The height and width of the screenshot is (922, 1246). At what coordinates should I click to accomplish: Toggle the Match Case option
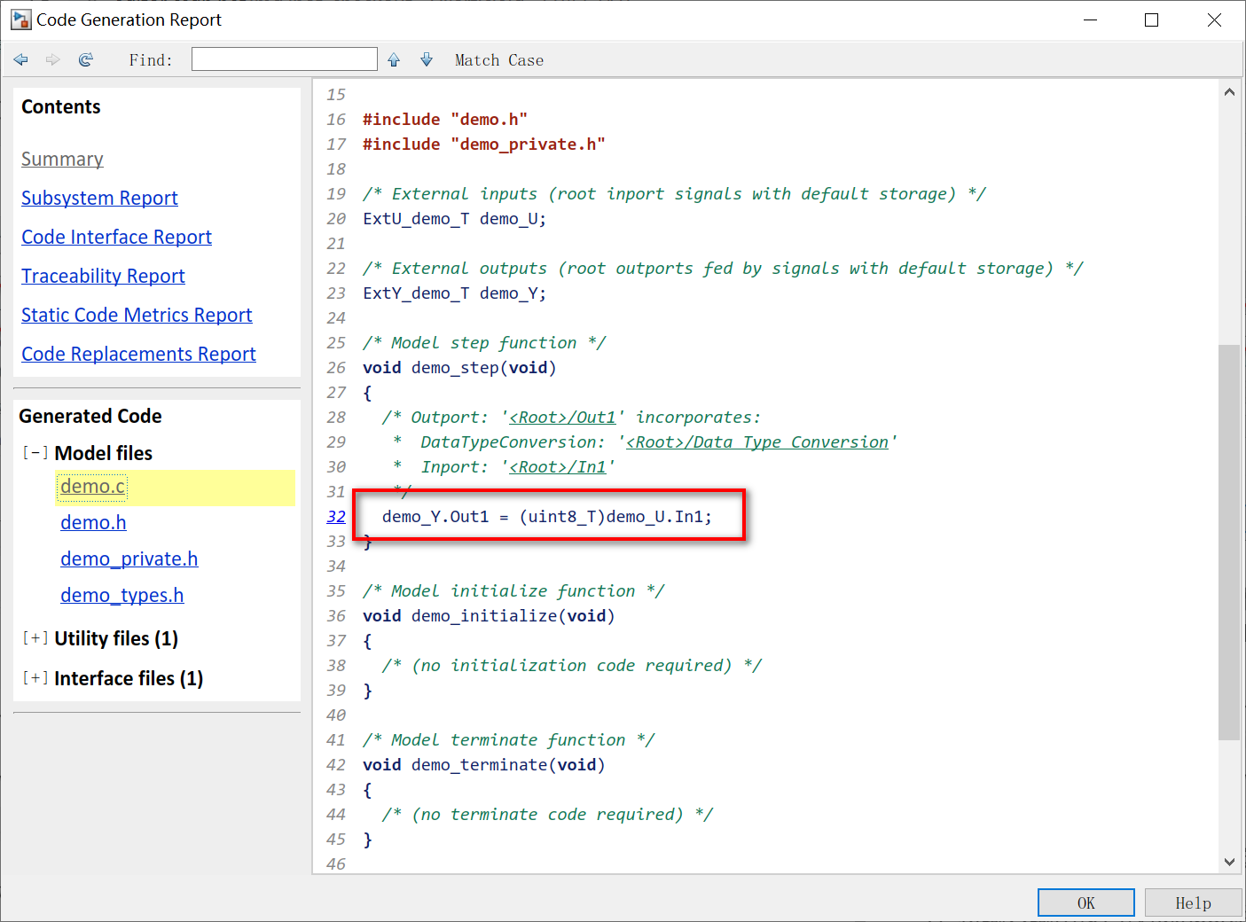[x=499, y=60]
